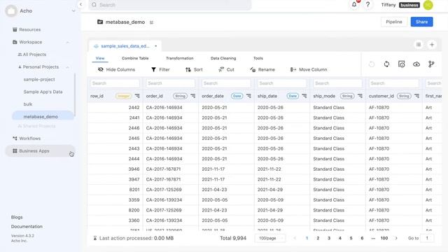Collapse the Personal Projects chevron
The height and width of the screenshot is (252, 448).
pyautogui.click(x=67, y=67)
